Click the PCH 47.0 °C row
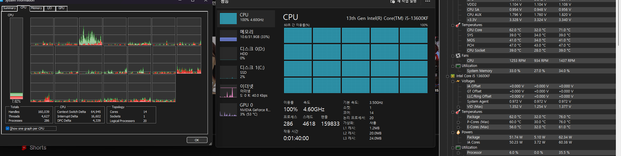This screenshot has height=156, width=621. pyautogui.click(x=541, y=45)
